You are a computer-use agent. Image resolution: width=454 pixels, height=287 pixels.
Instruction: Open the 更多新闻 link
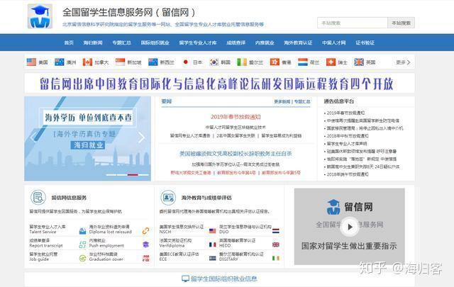point(282,101)
